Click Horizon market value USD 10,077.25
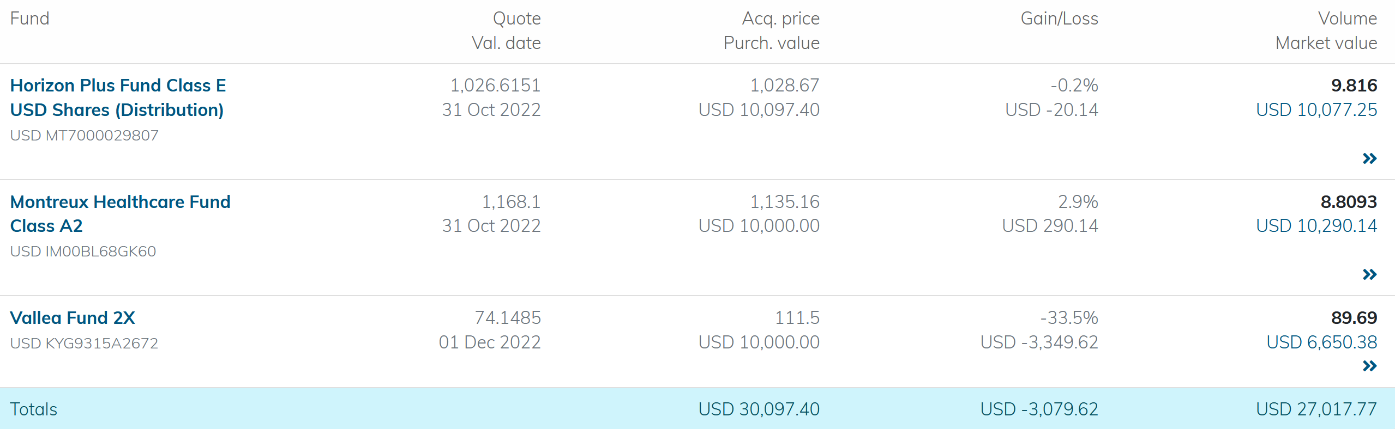1395x429 pixels. pos(1316,110)
